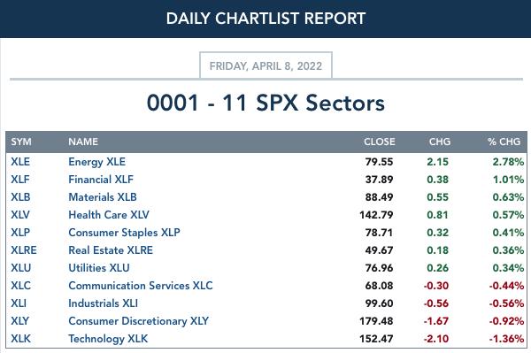This screenshot has height=353, width=531.
Task: Open Consumer Staples XLP link
Action: click(124, 233)
